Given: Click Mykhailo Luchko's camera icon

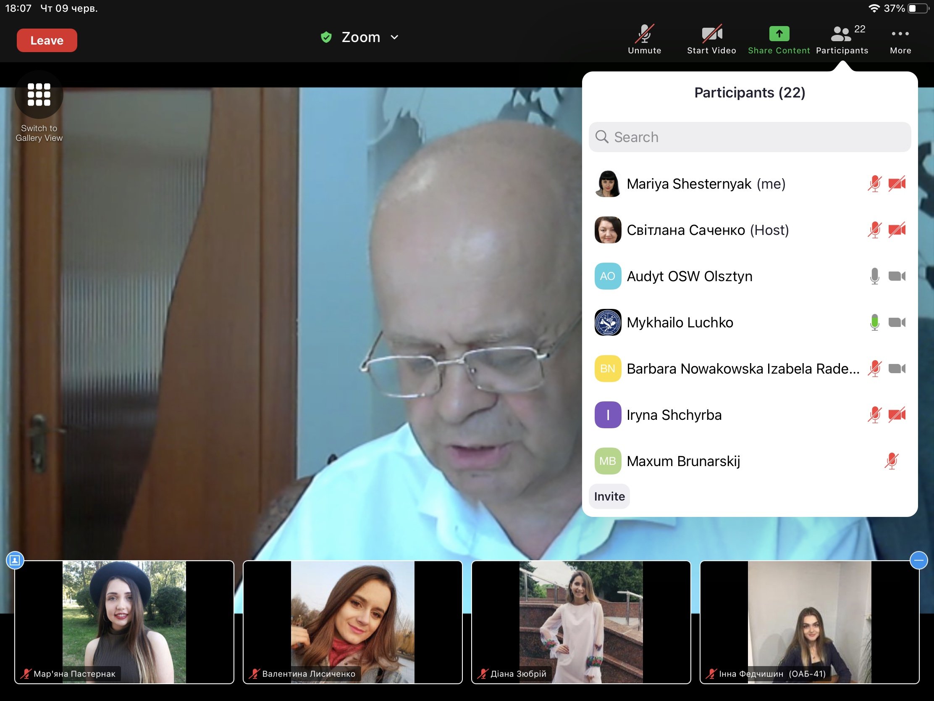Looking at the screenshot, I should pyautogui.click(x=897, y=322).
